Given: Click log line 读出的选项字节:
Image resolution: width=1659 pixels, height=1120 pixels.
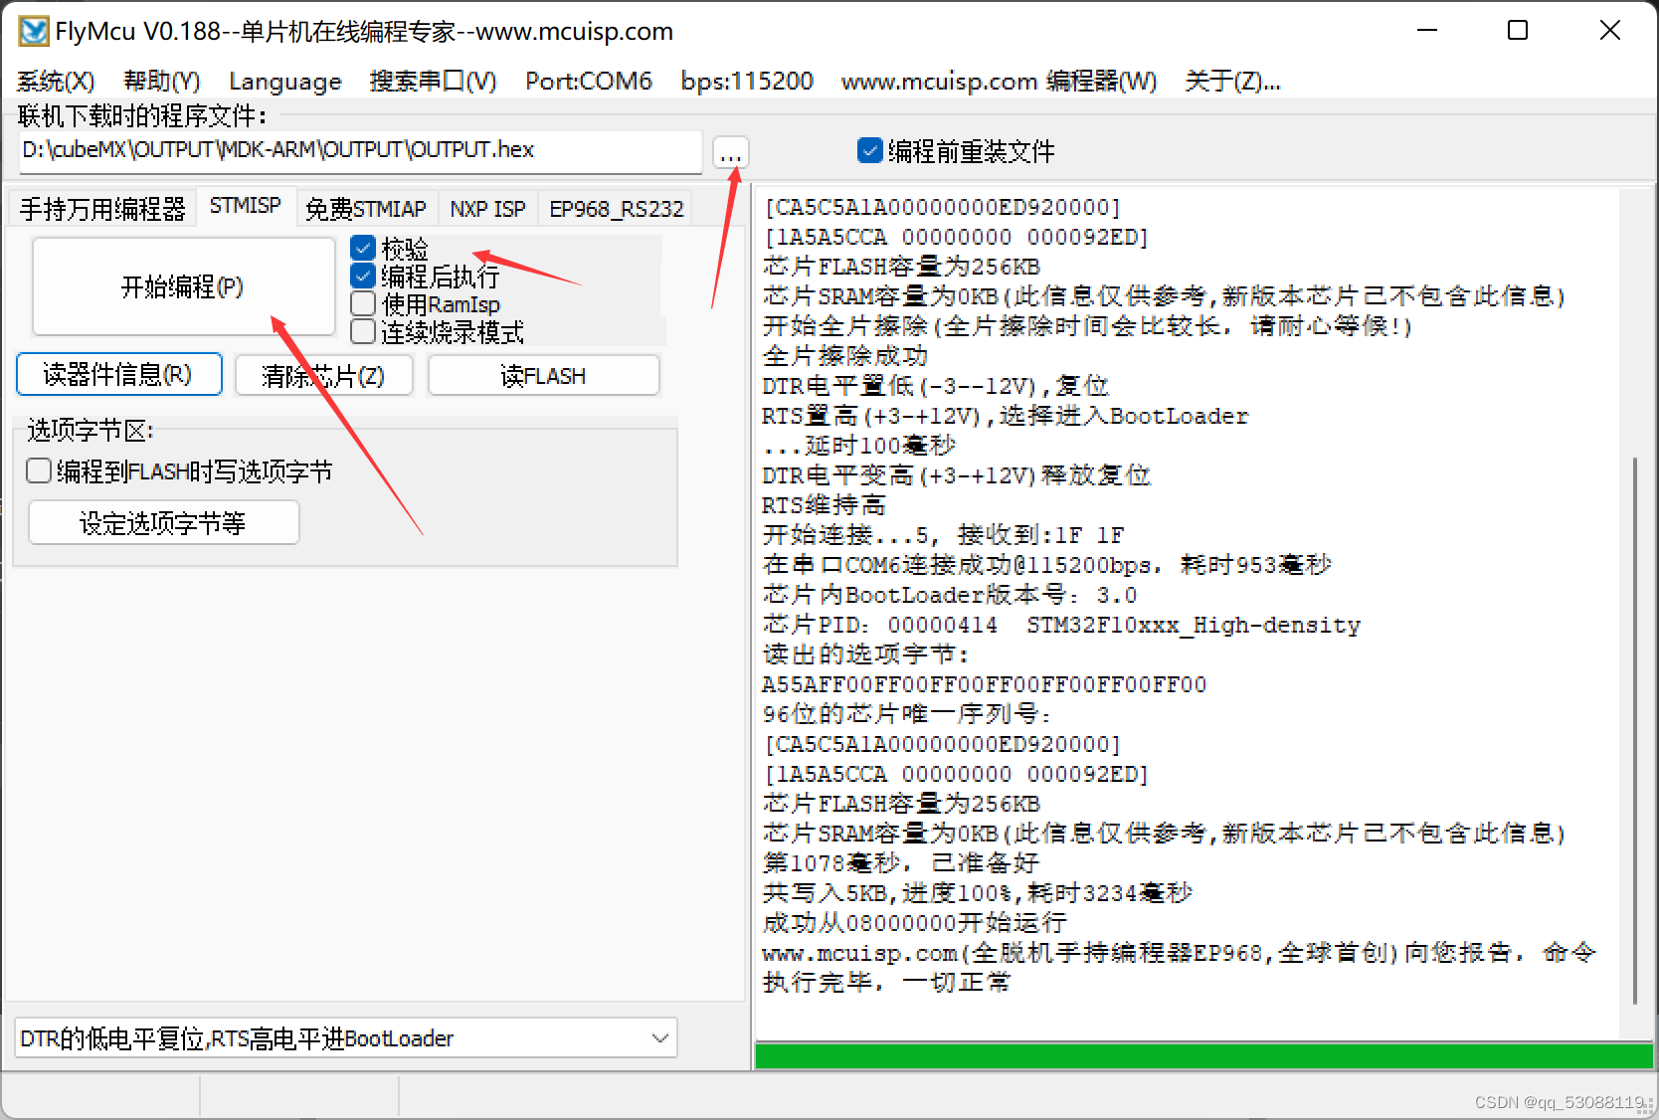Looking at the screenshot, I should [x=865, y=654].
